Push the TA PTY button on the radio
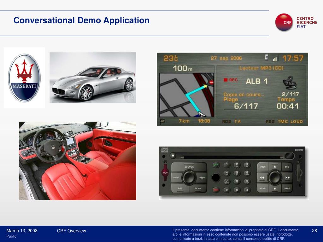Viewport: 323px width, 242px height. pos(198,188)
